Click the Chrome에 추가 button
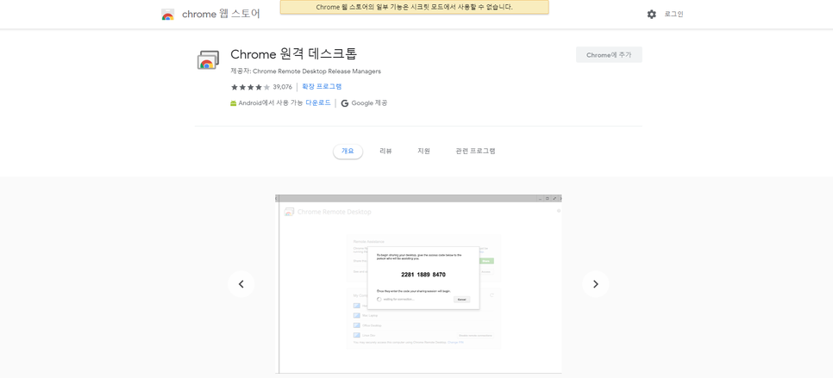 coord(609,54)
